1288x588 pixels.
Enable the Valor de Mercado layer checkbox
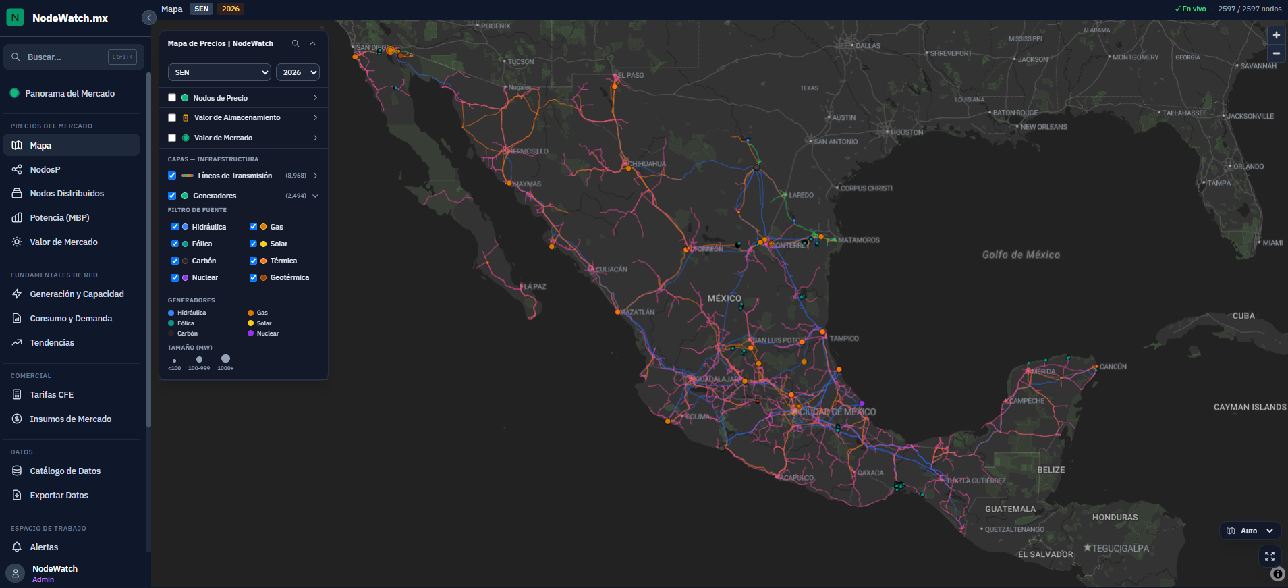172,138
